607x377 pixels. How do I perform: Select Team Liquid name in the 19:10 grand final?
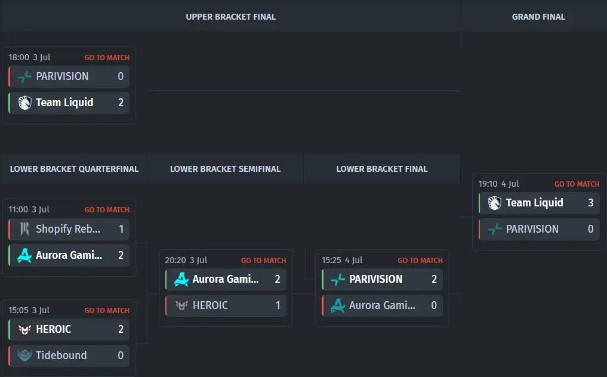click(535, 203)
